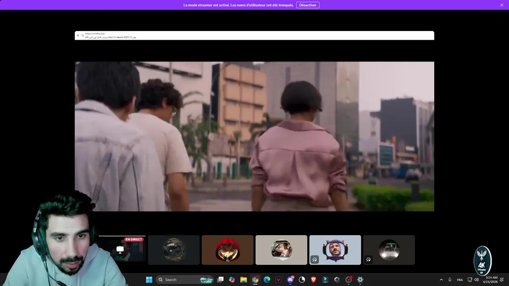The height and width of the screenshot is (286, 509).
Task: Click the https://cimafre.click URL text
Action: 95,34
